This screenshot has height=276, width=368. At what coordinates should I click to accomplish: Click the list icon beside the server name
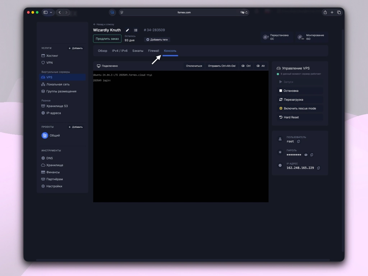(136, 30)
